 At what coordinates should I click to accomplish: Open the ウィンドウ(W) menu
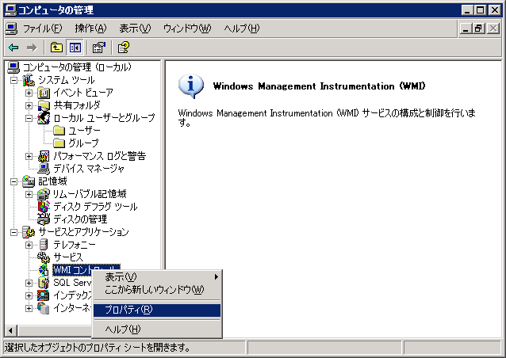pyautogui.click(x=187, y=29)
